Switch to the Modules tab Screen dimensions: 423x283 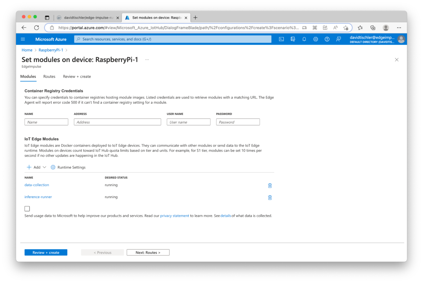tap(28, 77)
